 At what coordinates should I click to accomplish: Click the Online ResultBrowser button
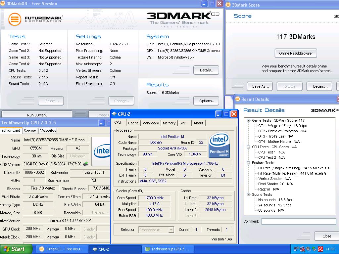pos(296,53)
